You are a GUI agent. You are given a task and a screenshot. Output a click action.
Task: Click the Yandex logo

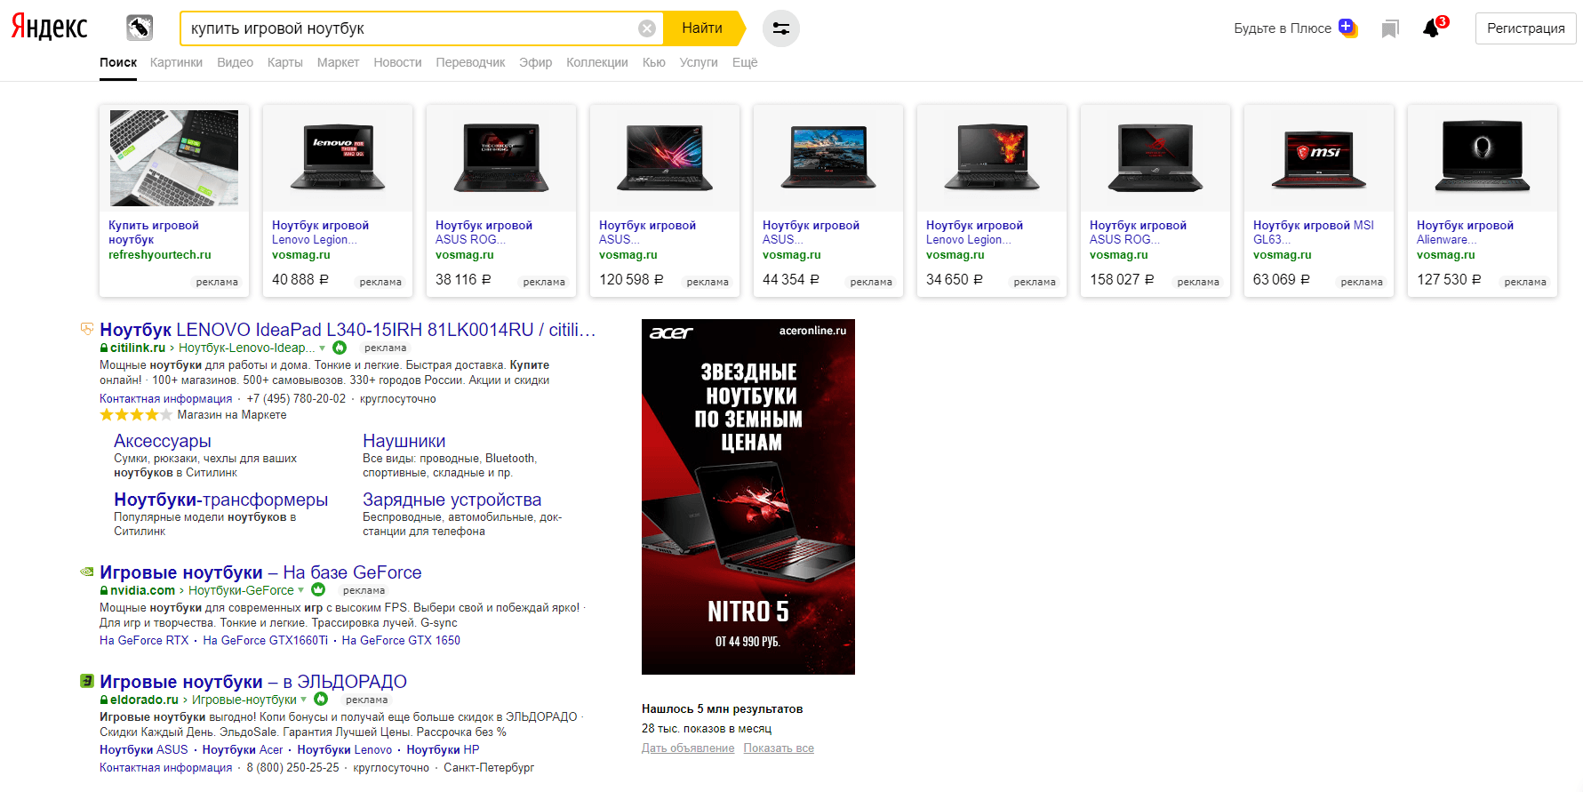50,28
